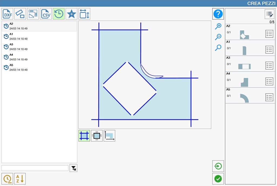Open details list for piece A4
277x186 pixels.
[269, 81]
